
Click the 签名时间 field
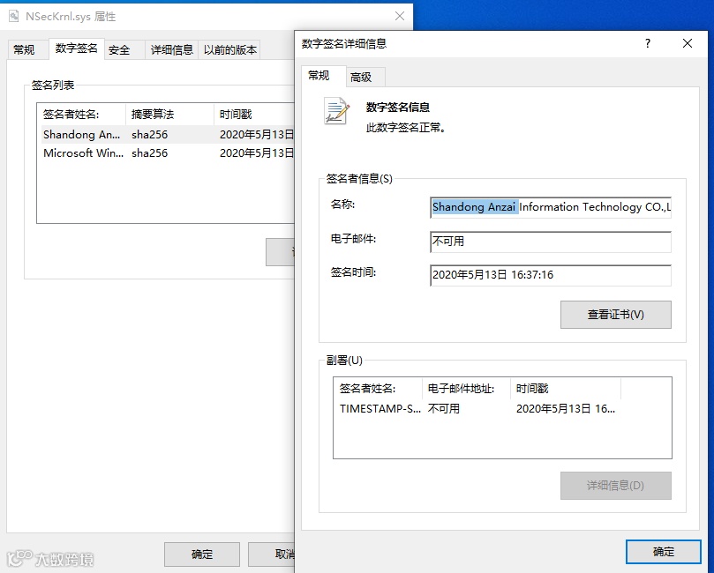[551, 275]
